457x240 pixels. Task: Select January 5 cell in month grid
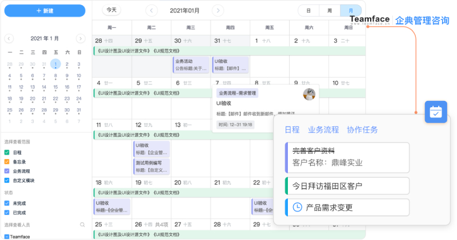point(151,98)
